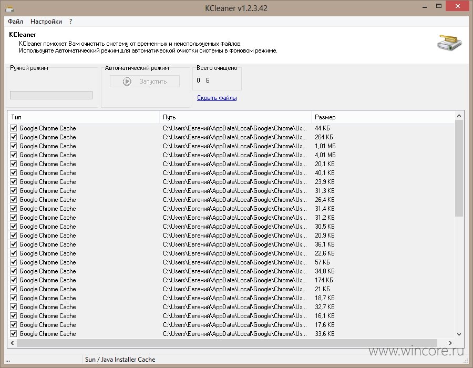Screen dimensions: 473x368
Task: Click the Автоматический режим group label
Action: click(137, 68)
